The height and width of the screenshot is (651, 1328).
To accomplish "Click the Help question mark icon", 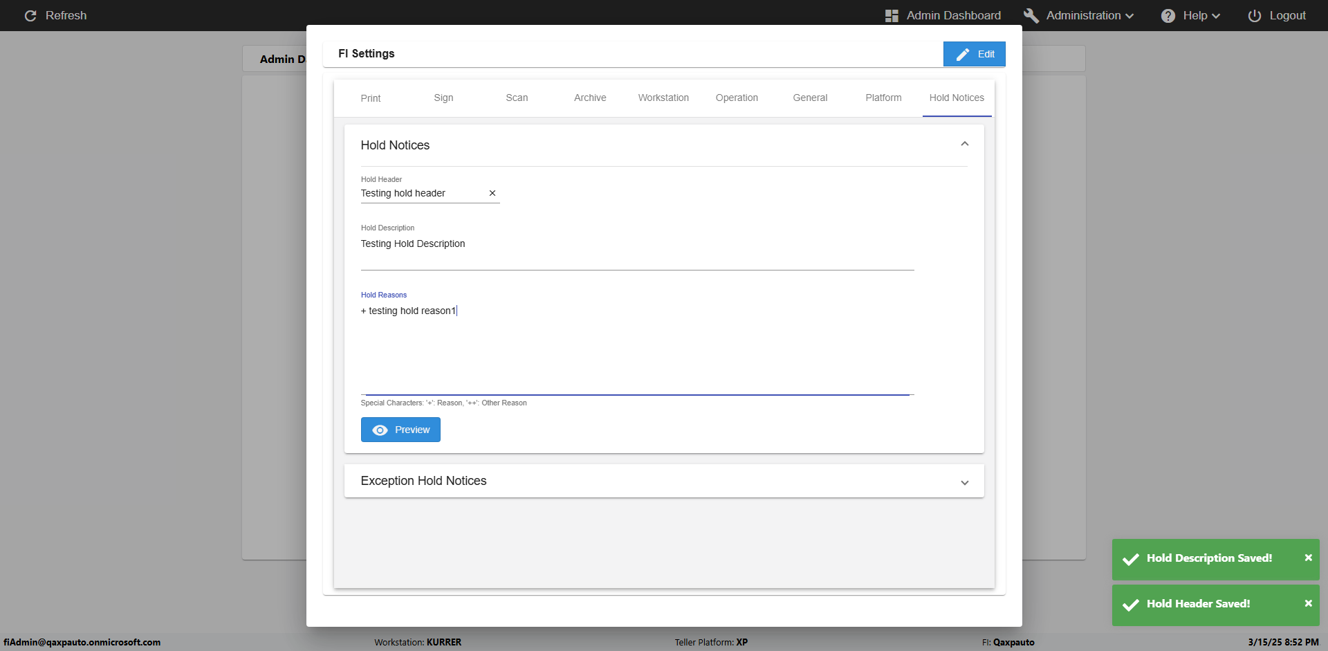I will click(1168, 16).
